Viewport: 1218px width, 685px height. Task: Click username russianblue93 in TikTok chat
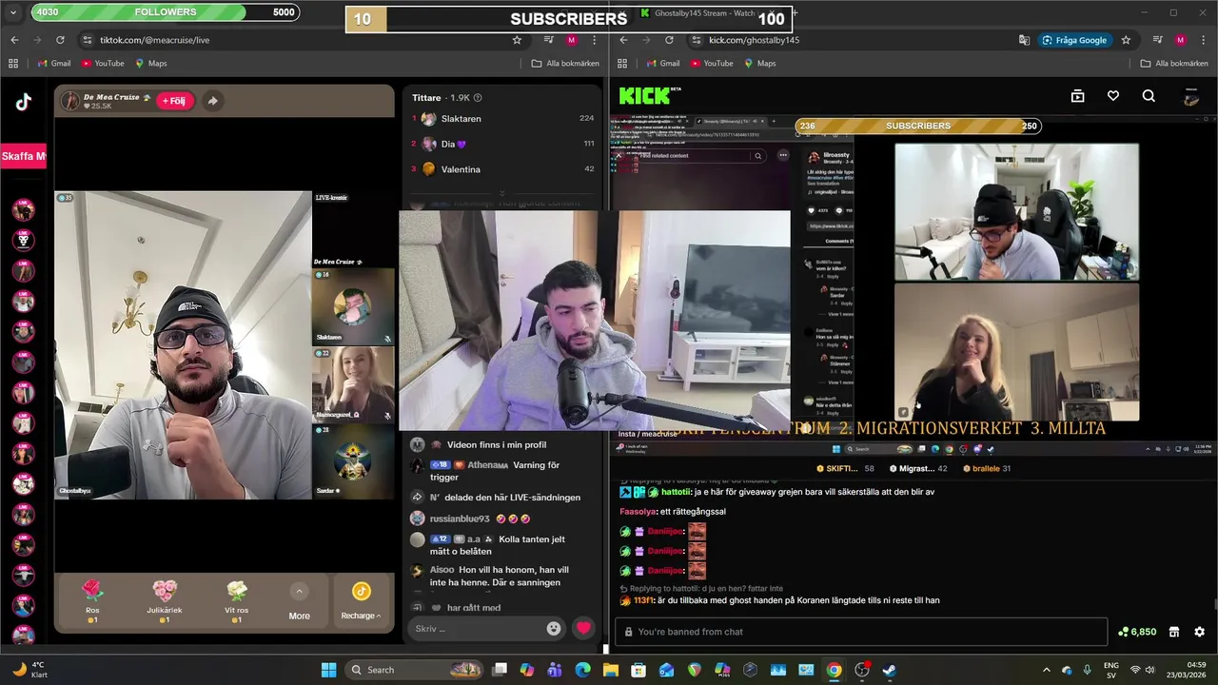460,519
